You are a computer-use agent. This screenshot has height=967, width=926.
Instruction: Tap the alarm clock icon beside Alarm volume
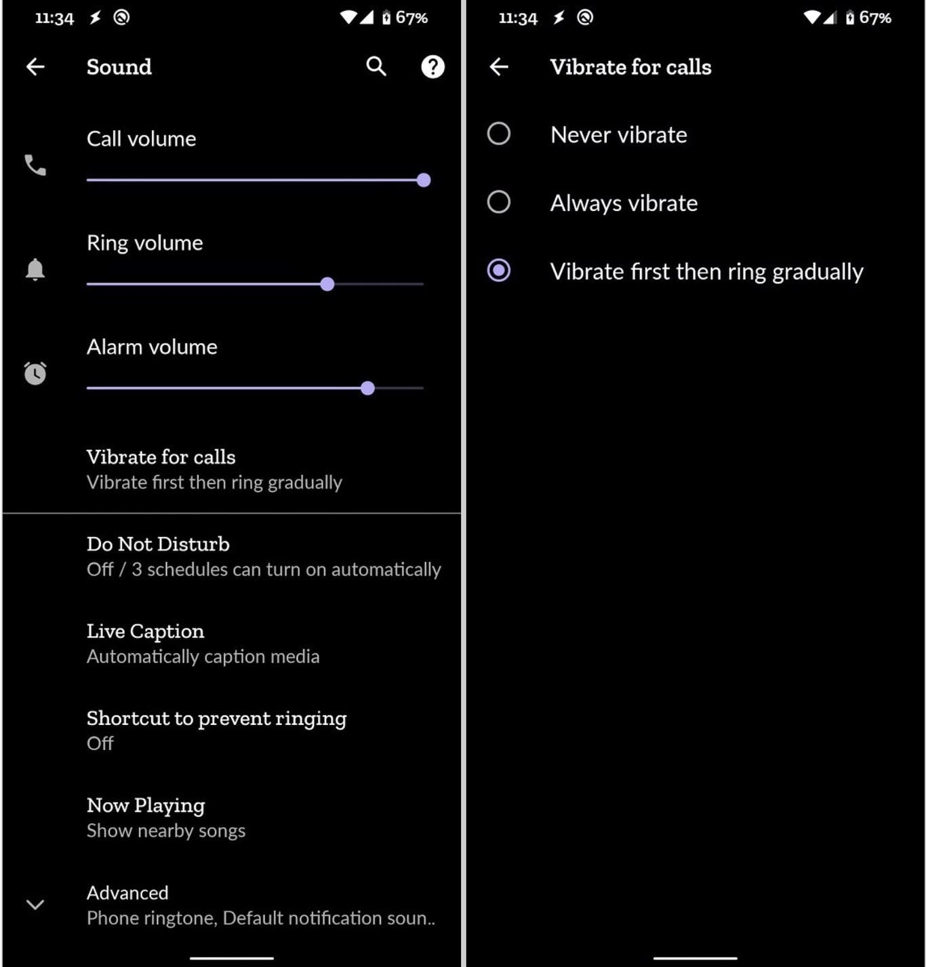pyautogui.click(x=35, y=373)
